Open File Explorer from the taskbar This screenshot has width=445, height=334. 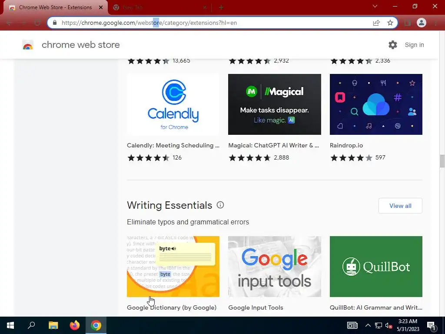click(53, 325)
